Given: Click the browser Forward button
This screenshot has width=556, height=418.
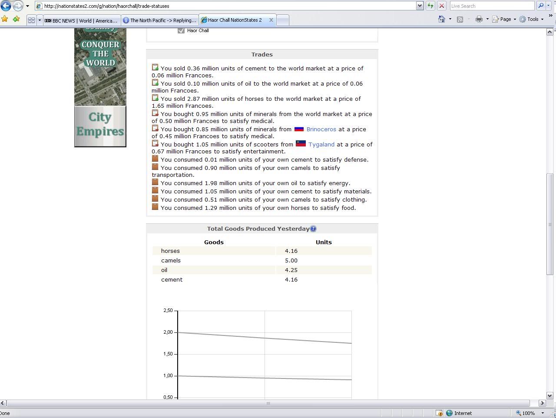Looking at the screenshot, I should point(18,6).
